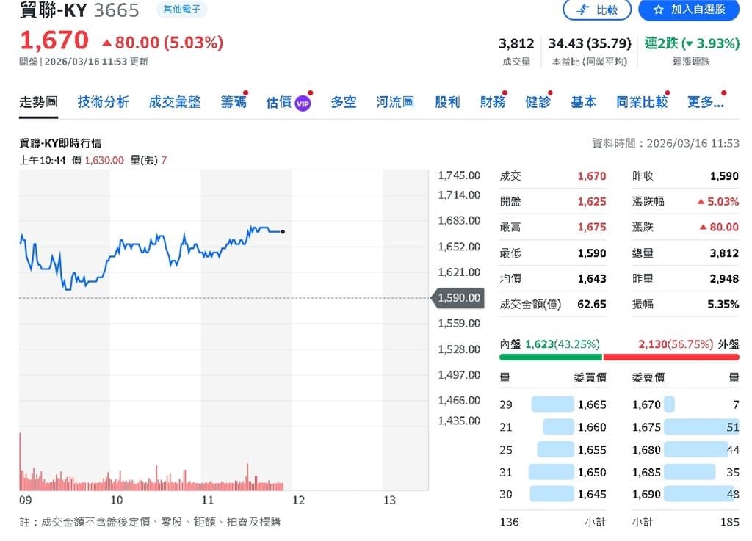Open the 股利 tab

click(x=448, y=103)
